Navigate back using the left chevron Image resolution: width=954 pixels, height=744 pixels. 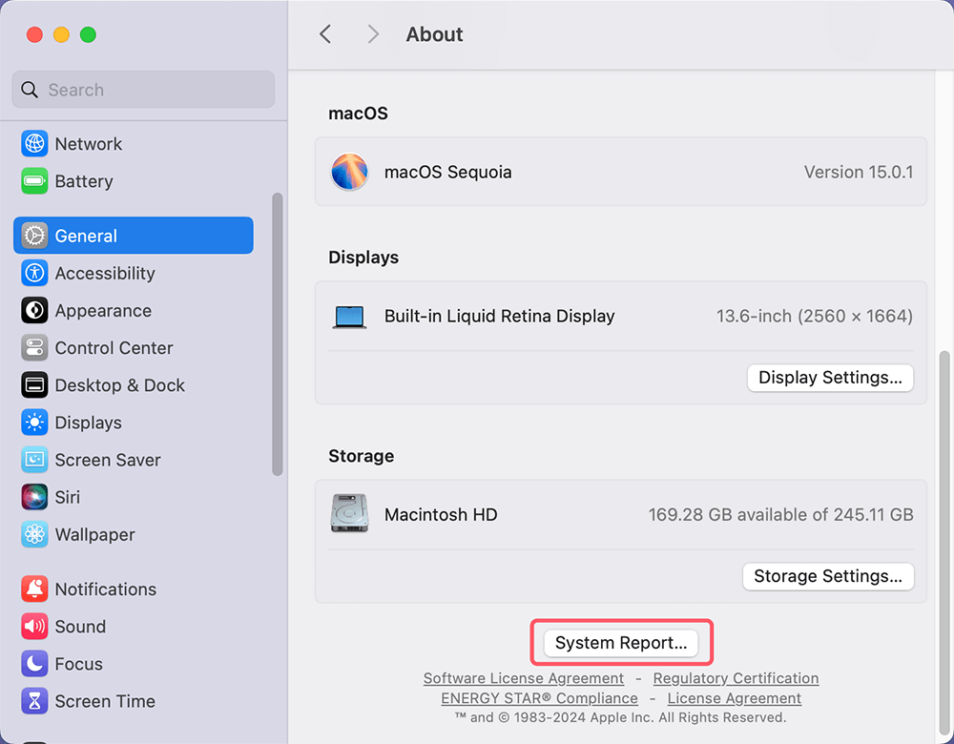324,33
